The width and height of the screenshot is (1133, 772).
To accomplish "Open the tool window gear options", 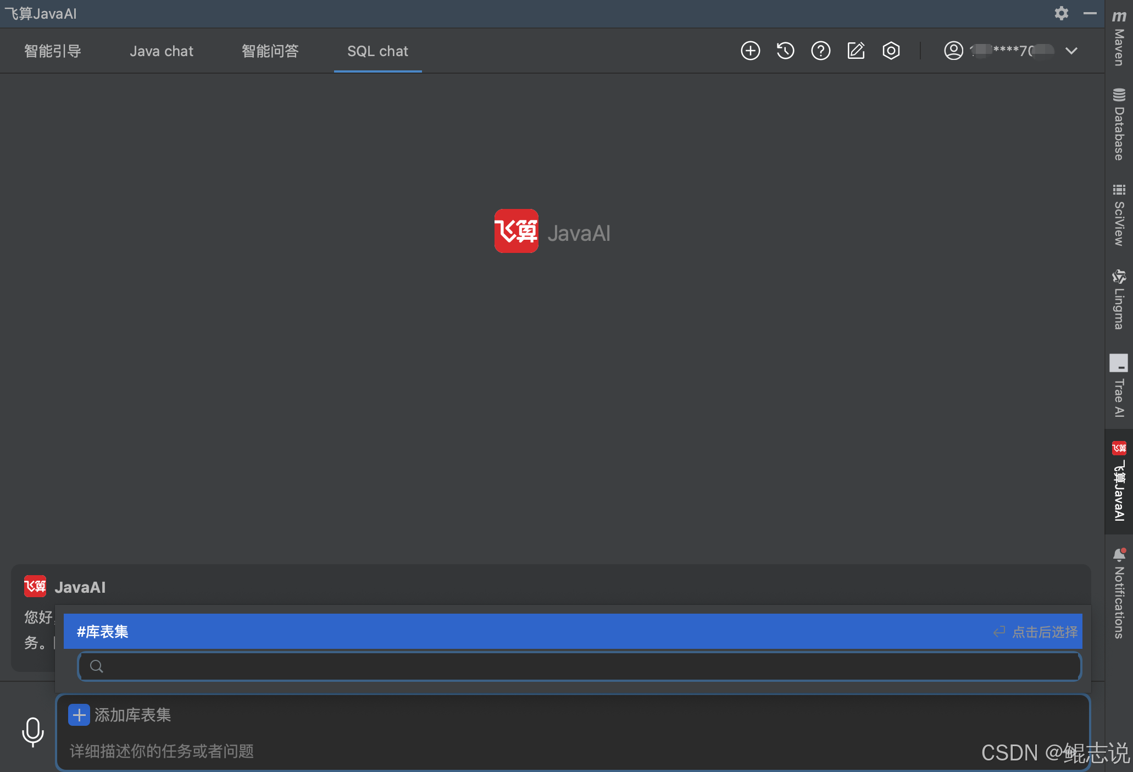I will [1061, 13].
